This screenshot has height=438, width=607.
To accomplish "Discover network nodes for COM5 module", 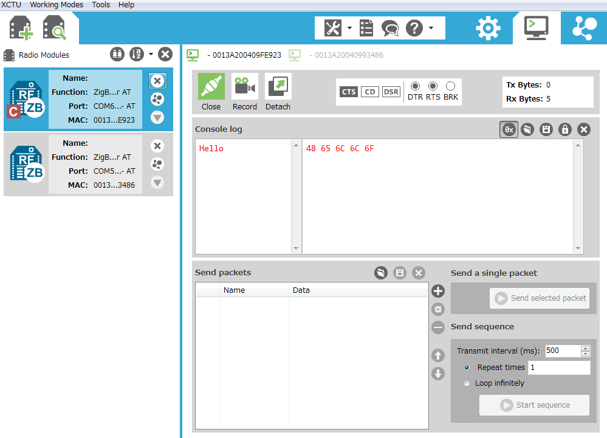I will click(x=157, y=164).
